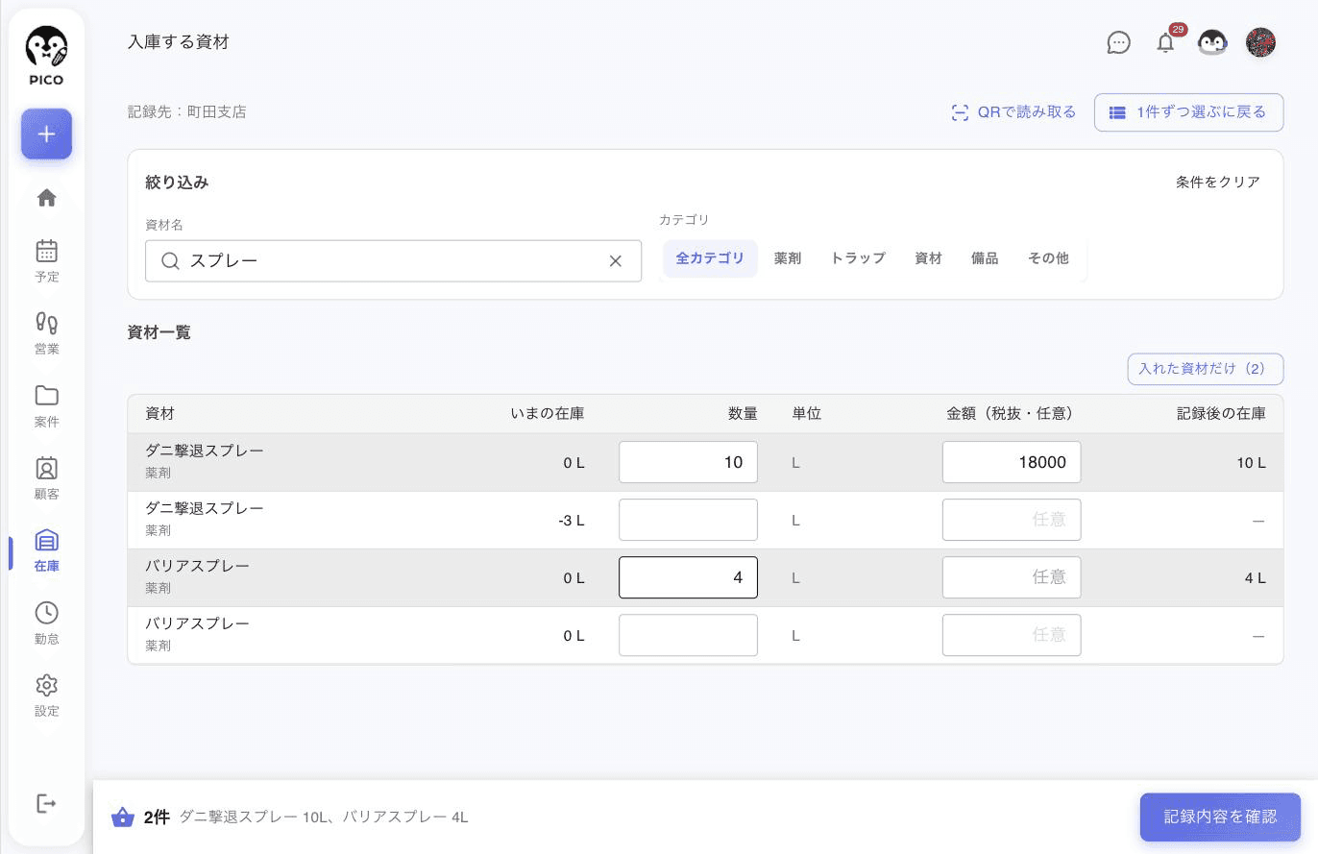
Task: Click 1件ずつ選ぶに戻る button
Action: click(1188, 112)
